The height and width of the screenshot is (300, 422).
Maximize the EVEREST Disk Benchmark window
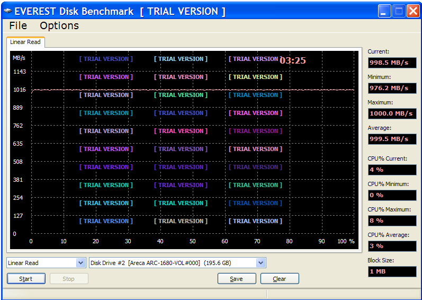click(399, 11)
